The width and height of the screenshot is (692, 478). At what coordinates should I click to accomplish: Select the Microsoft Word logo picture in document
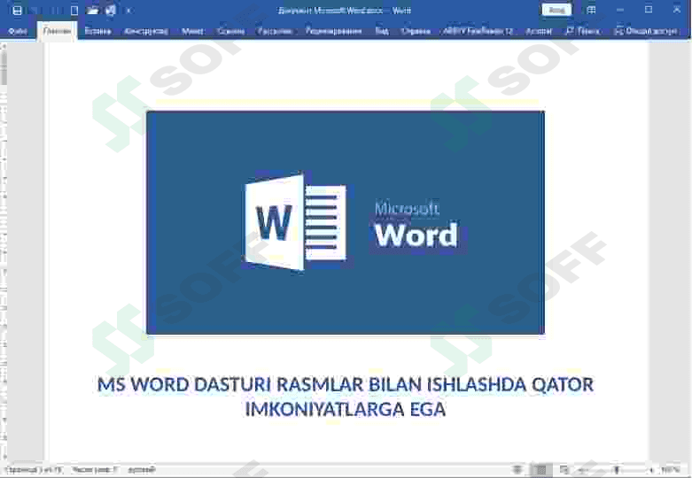tap(346, 223)
